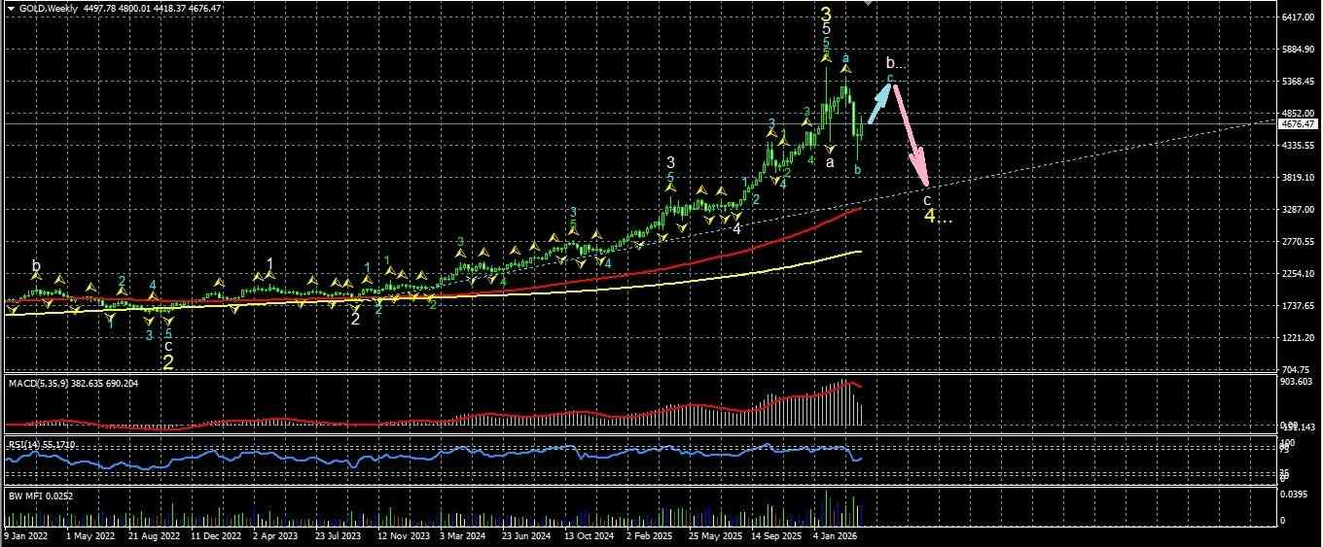Screen dimensions: 1323x547
Task: Click the 3287.00 price scale value
Action: pos(1298,210)
